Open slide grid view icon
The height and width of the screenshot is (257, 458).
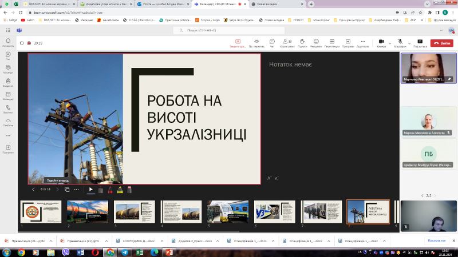tap(67, 190)
